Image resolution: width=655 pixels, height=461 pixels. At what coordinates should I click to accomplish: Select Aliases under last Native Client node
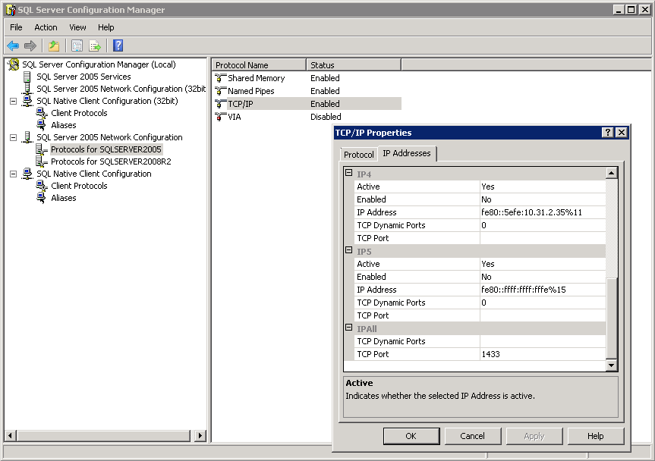pyautogui.click(x=64, y=198)
